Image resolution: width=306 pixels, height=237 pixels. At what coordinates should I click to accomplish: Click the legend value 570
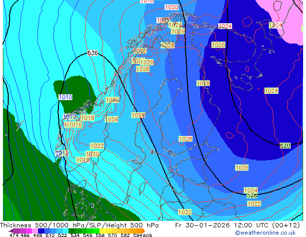[x=112, y=235]
